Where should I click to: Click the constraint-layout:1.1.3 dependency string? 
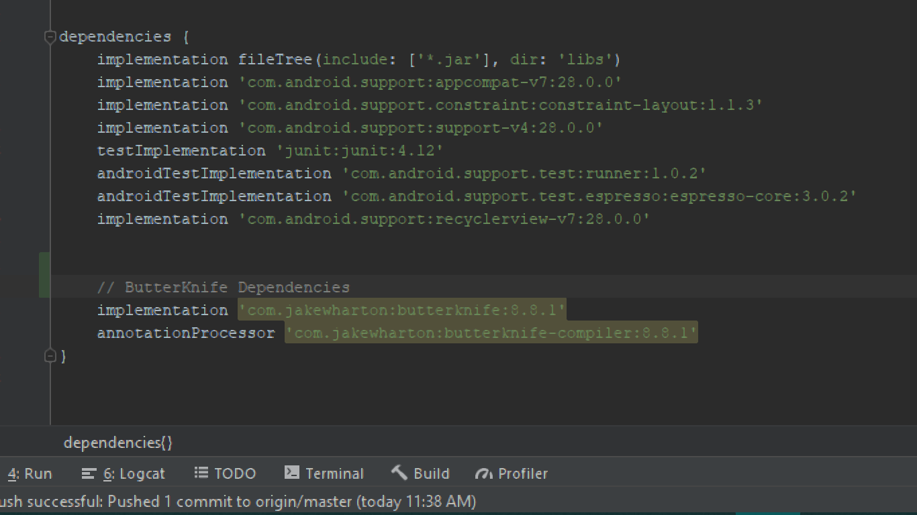[x=501, y=105]
